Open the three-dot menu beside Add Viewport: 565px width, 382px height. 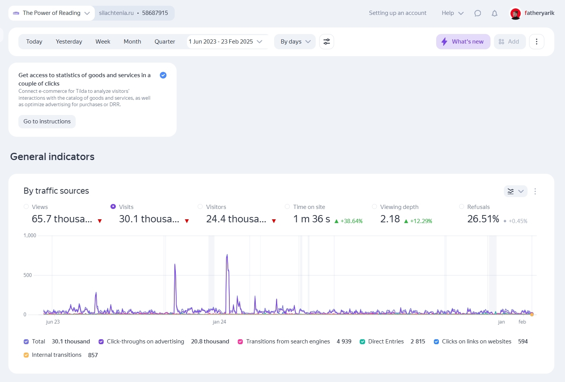click(536, 42)
